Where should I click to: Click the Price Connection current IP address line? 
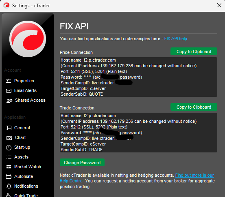(x=129, y=66)
